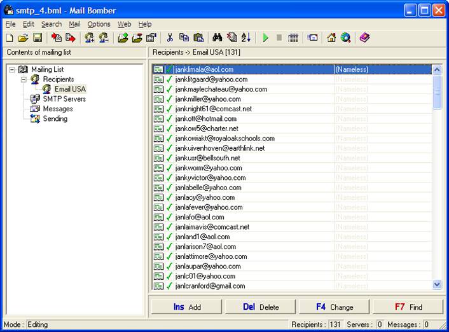Toggle check mark for janlacy@yahoo.com
Viewport: 449px width, 332px height.
click(170, 197)
